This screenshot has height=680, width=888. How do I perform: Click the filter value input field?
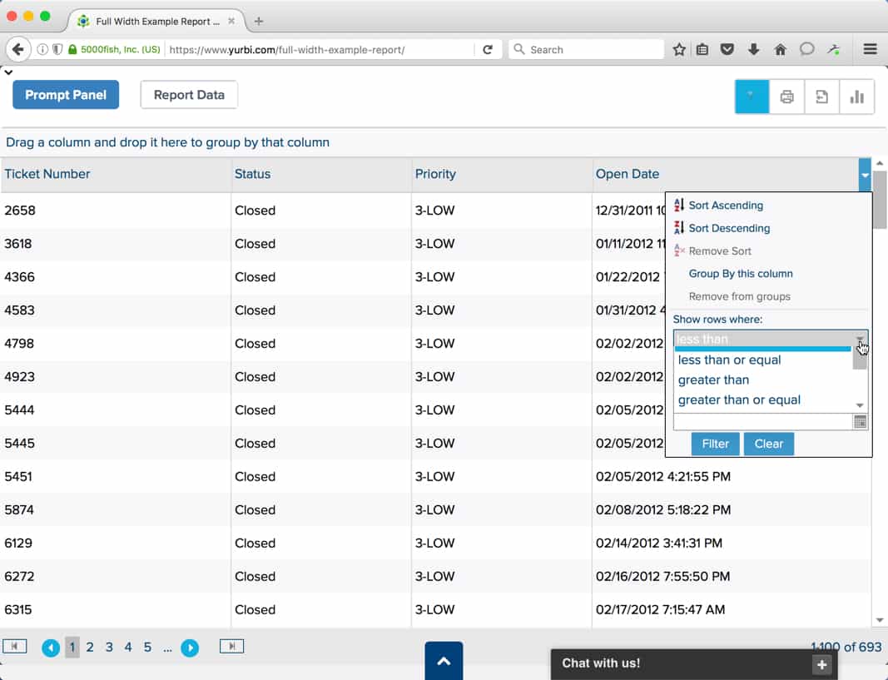[762, 422]
